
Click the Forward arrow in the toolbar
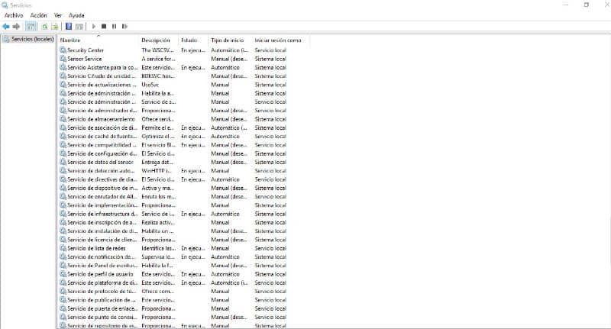[x=16, y=27]
